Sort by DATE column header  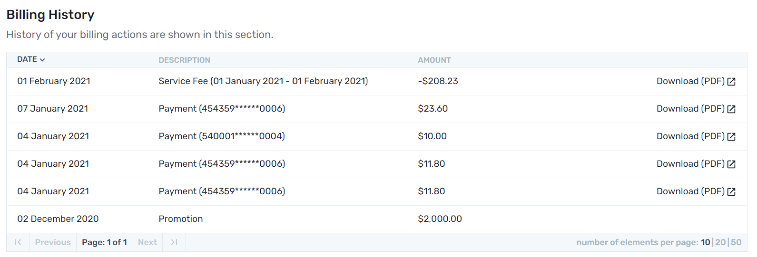point(27,59)
